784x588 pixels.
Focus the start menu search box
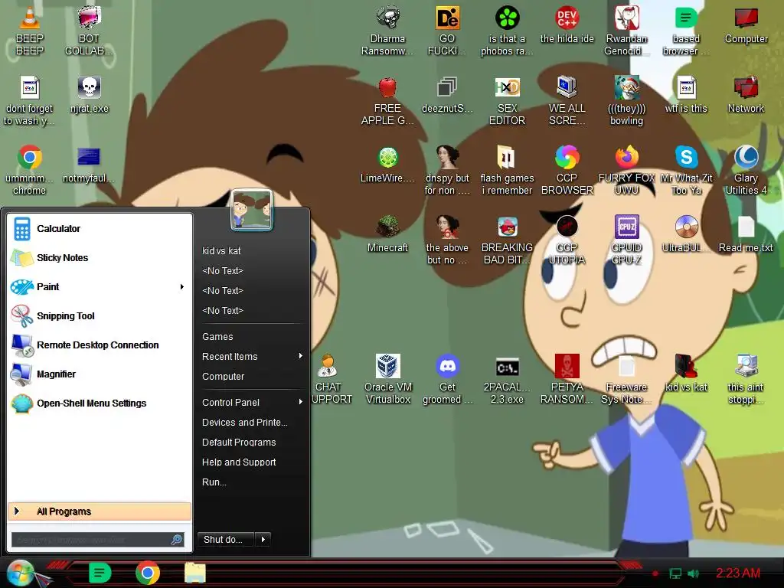tap(98, 540)
